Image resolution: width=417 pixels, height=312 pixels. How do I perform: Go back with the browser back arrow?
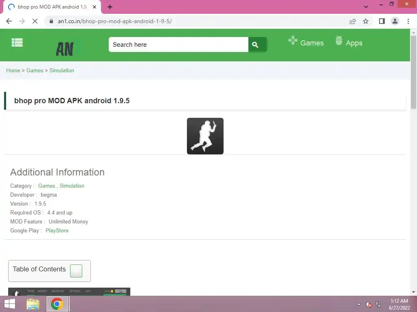tap(9, 21)
